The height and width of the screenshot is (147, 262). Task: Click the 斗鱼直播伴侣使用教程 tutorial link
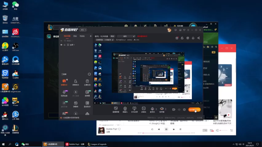[x=71, y=118]
